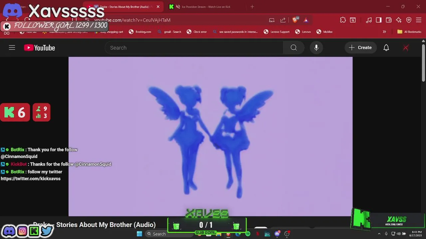The height and width of the screenshot is (239, 426).
Task: Open the Clock error bookmark
Action: [x=197, y=32]
